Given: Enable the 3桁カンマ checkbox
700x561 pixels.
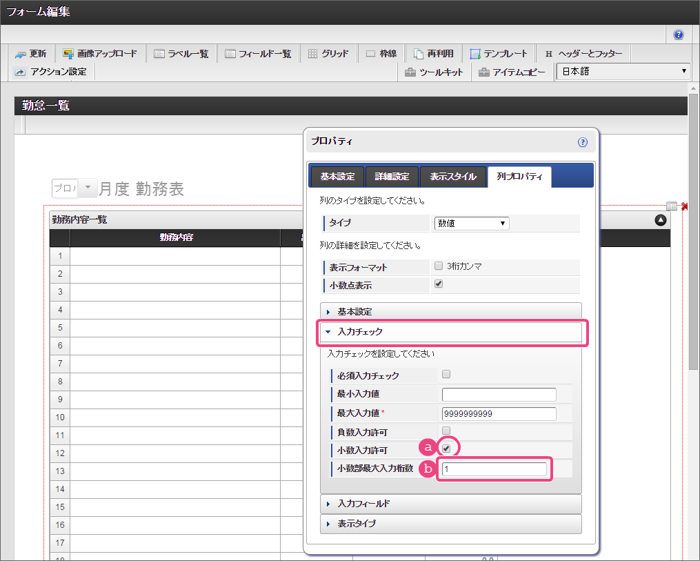Looking at the screenshot, I should (439, 266).
